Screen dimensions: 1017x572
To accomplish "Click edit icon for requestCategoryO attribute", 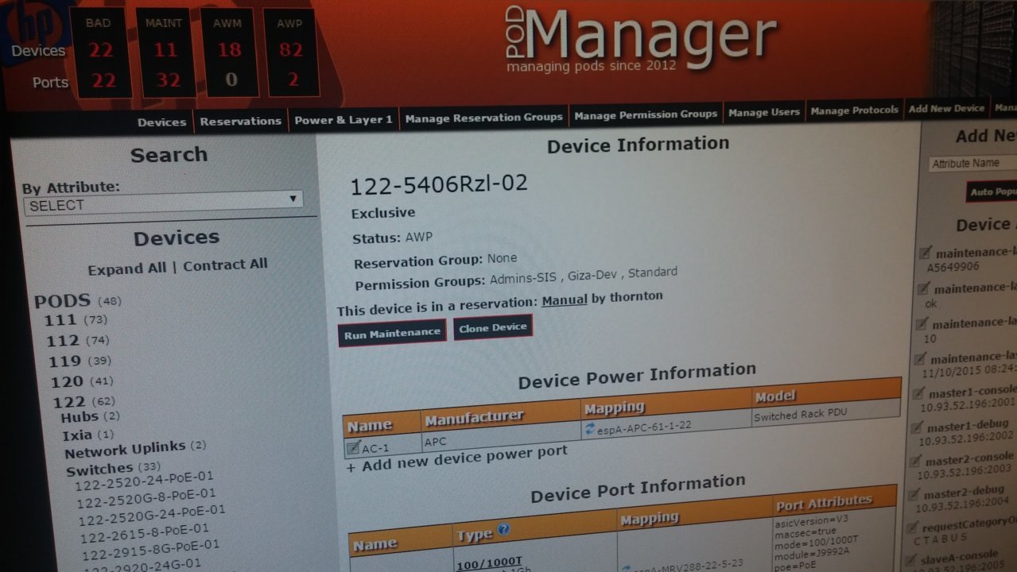I will click(x=913, y=528).
